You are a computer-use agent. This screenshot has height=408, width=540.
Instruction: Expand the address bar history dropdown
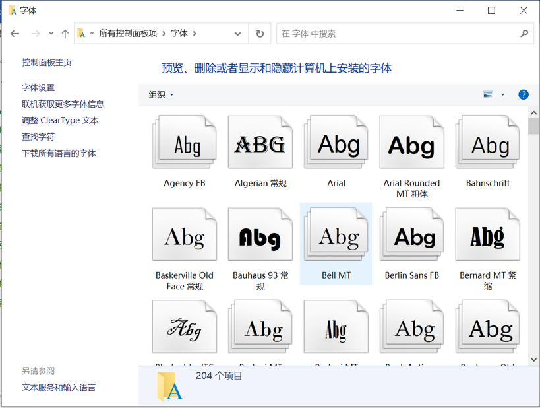pos(237,34)
